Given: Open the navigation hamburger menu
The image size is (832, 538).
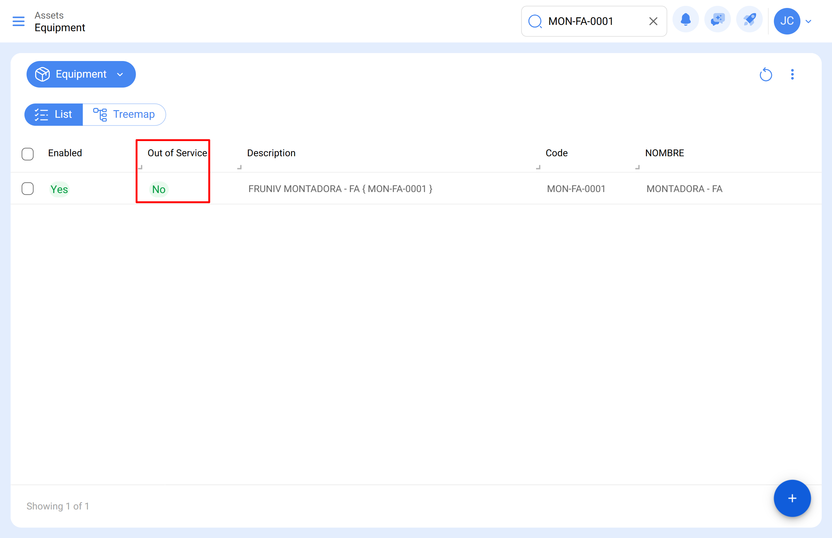Looking at the screenshot, I should [19, 21].
